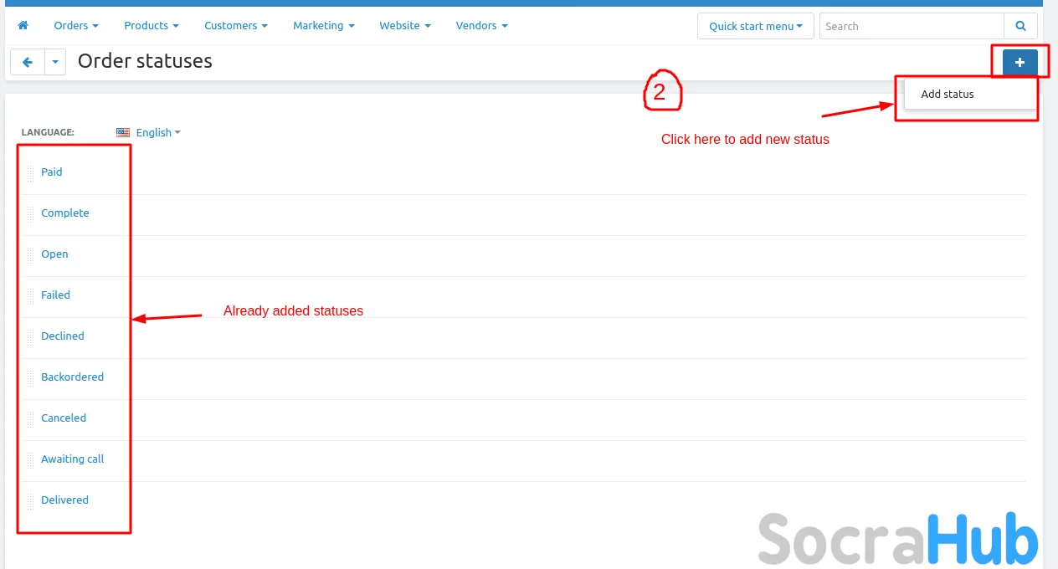Screen dimensions: 1058x569
Task: Click the search magnifier button
Action: [x=1020, y=26]
